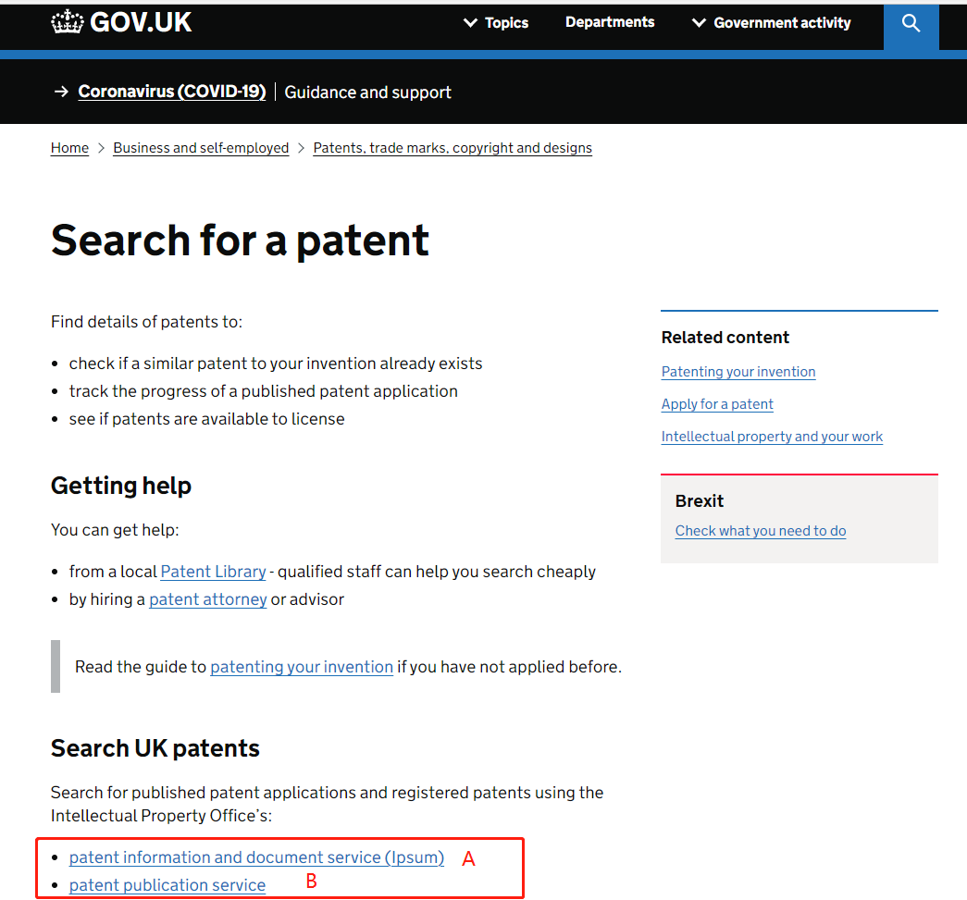Open the Departments menu item
The image size is (967, 900).
click(x=610, y=22)
